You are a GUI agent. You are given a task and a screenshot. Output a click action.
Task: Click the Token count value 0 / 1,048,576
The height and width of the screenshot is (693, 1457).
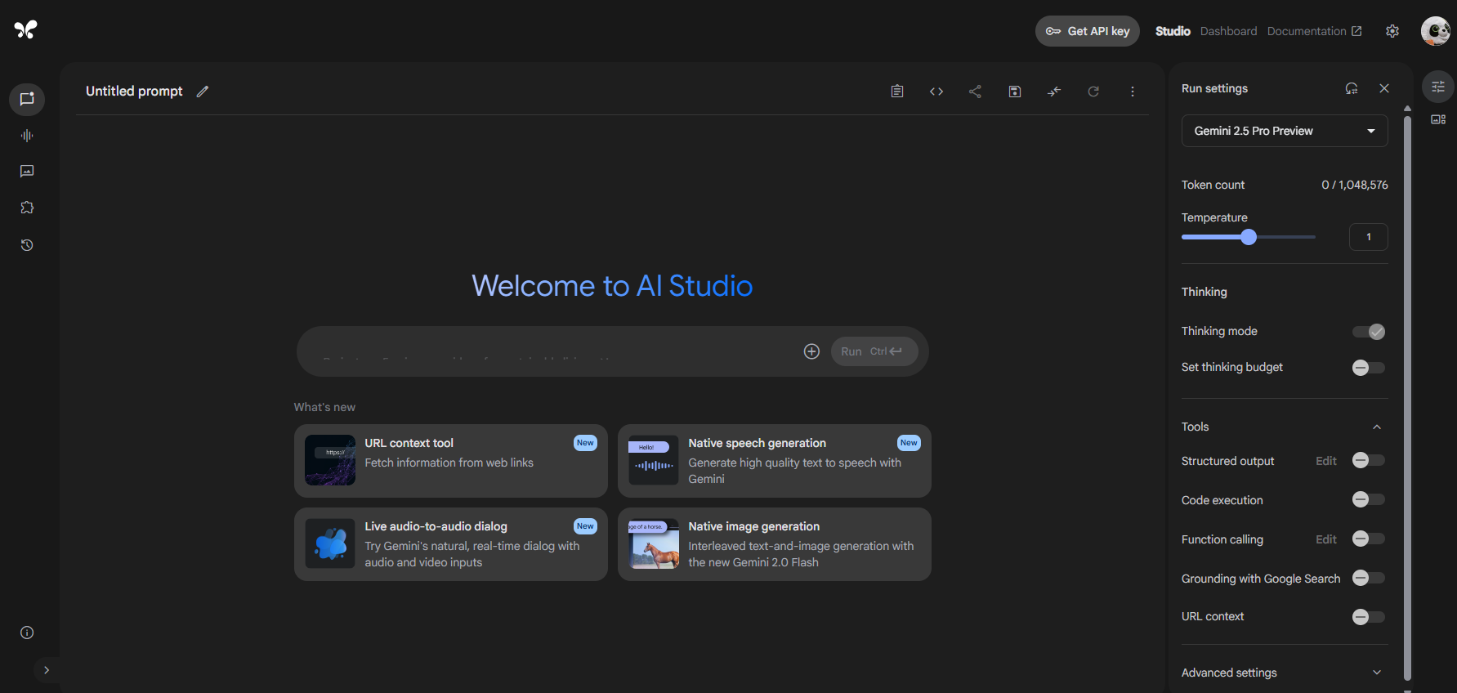(1355, 185)
